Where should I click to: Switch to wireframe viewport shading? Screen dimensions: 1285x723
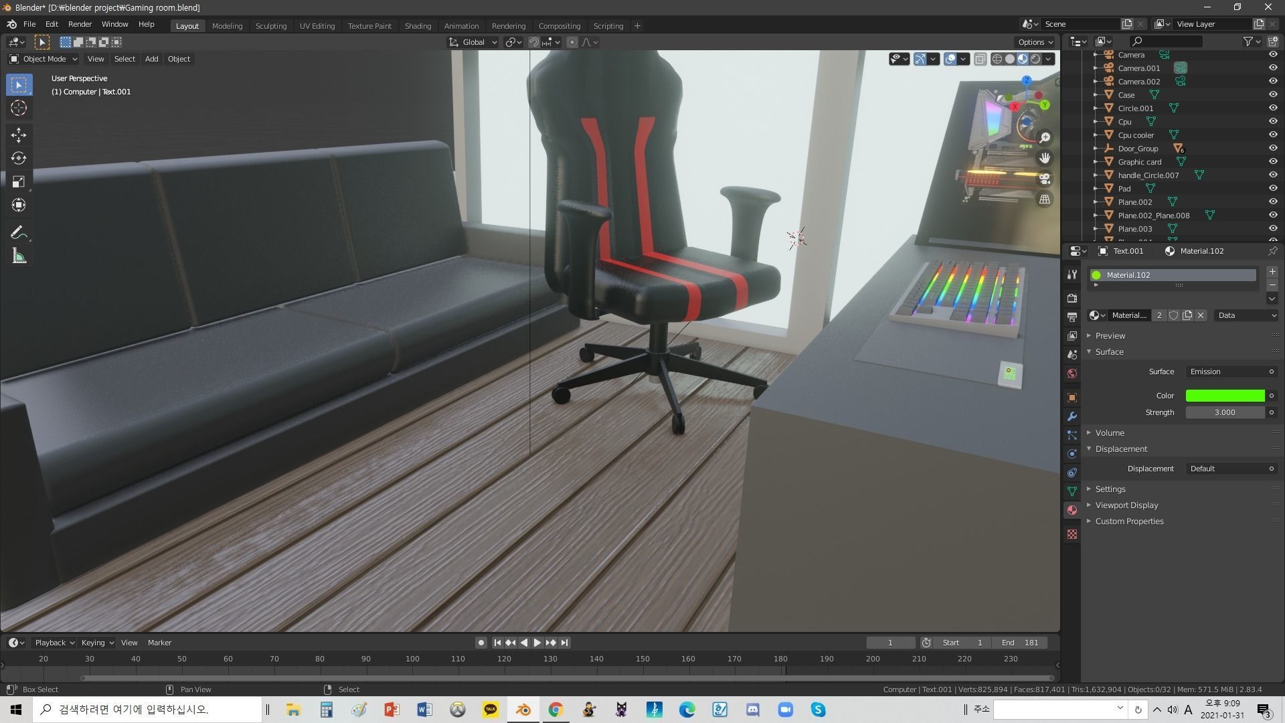click(997, 59)
